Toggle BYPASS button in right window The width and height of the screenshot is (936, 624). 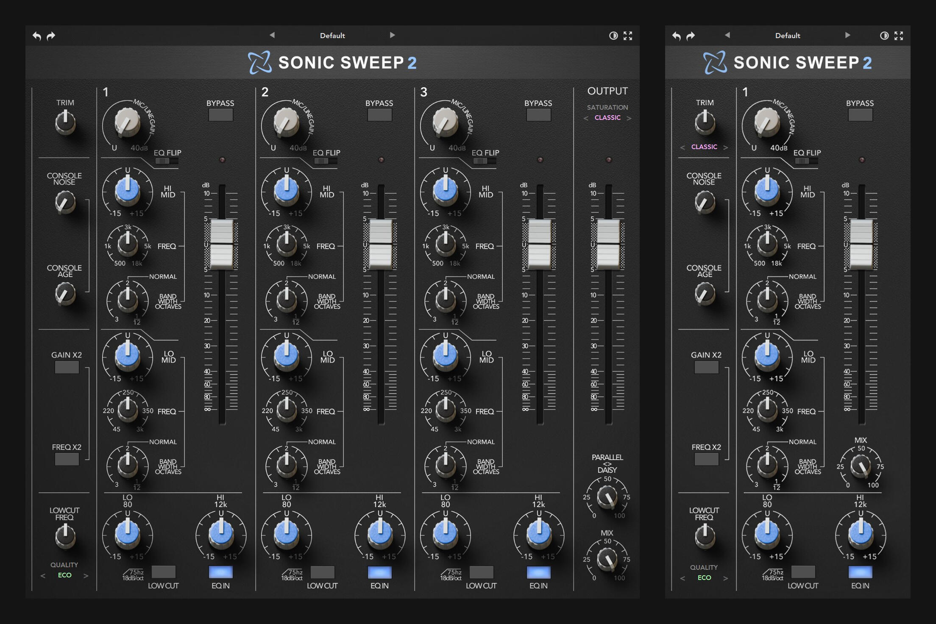860,115
